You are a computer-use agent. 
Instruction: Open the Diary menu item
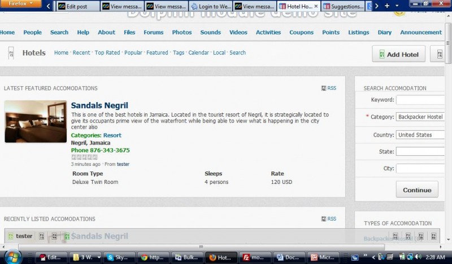pyautogui.click(x=385, y=32)
